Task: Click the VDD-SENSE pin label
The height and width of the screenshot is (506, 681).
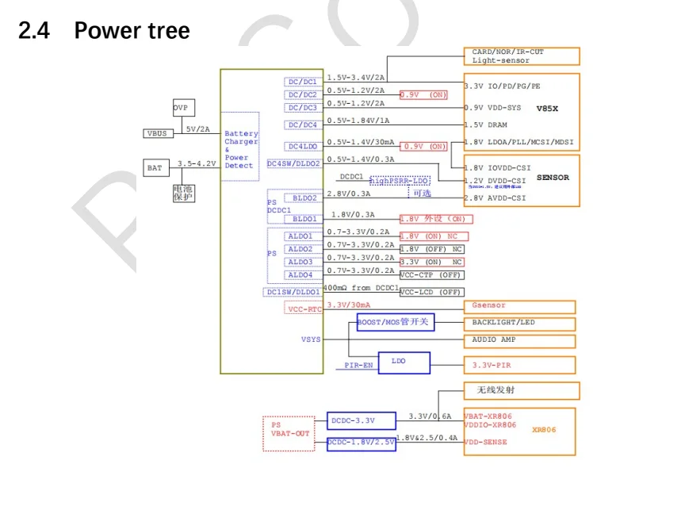Action: pos(485,442)
